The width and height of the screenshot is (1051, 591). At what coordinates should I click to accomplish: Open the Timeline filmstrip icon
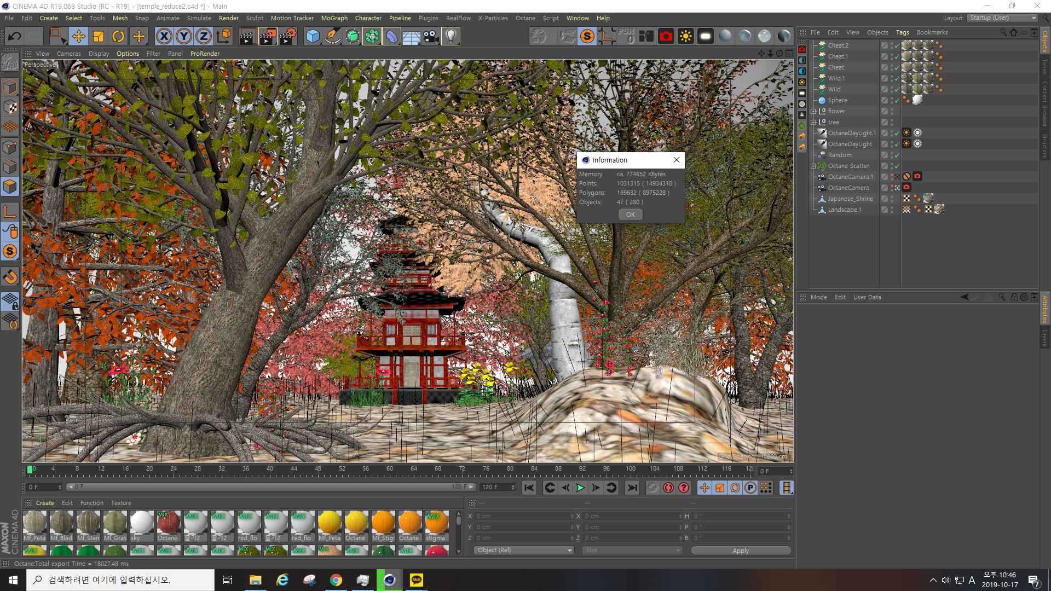pyautogui.click(x=786, y=488)
